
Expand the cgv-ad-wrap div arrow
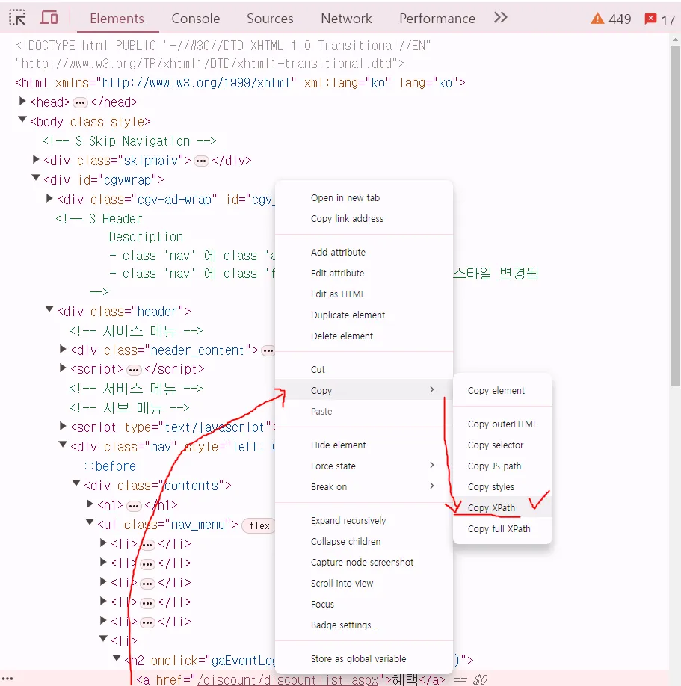[49, 199]
